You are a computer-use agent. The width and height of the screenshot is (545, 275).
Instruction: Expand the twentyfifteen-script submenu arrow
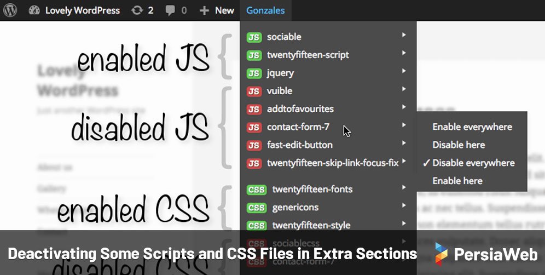pyautogui.click(x=404, y=53)
